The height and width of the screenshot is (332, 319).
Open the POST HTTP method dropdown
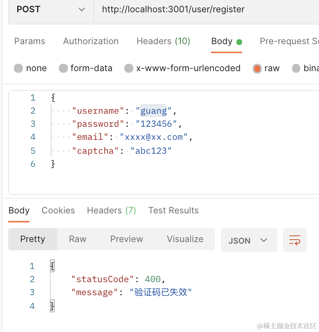click(x=51, y=9)
